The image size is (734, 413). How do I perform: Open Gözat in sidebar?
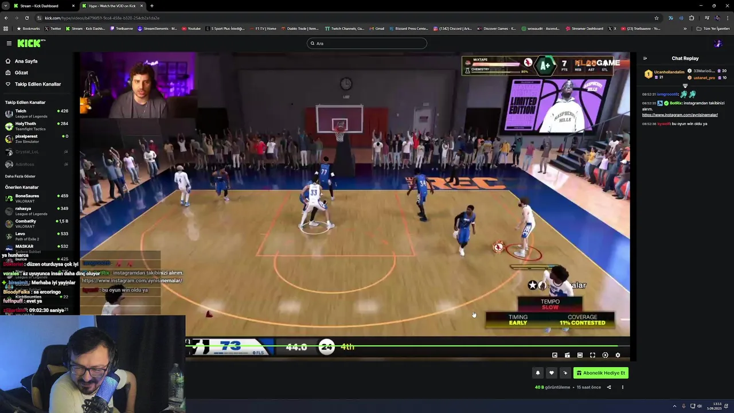[21, 73]
